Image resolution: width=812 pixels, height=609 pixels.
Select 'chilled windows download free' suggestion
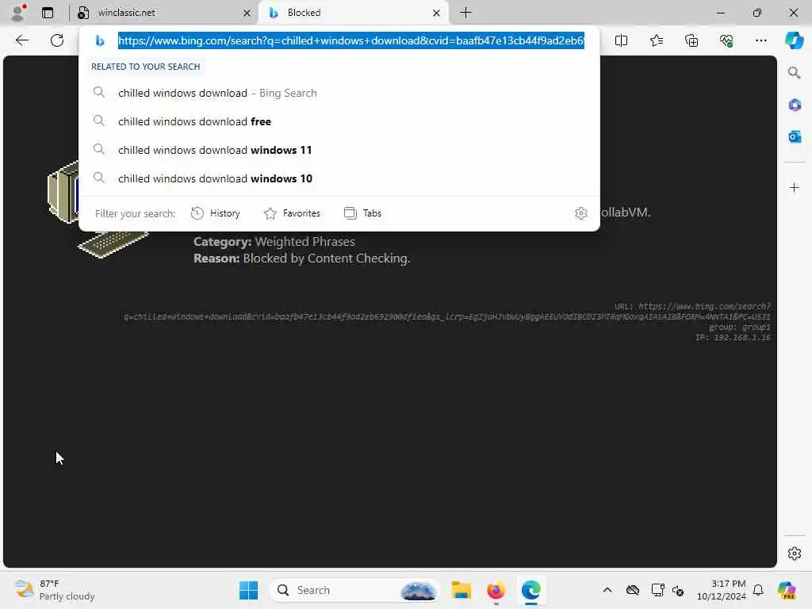(339, 121)
